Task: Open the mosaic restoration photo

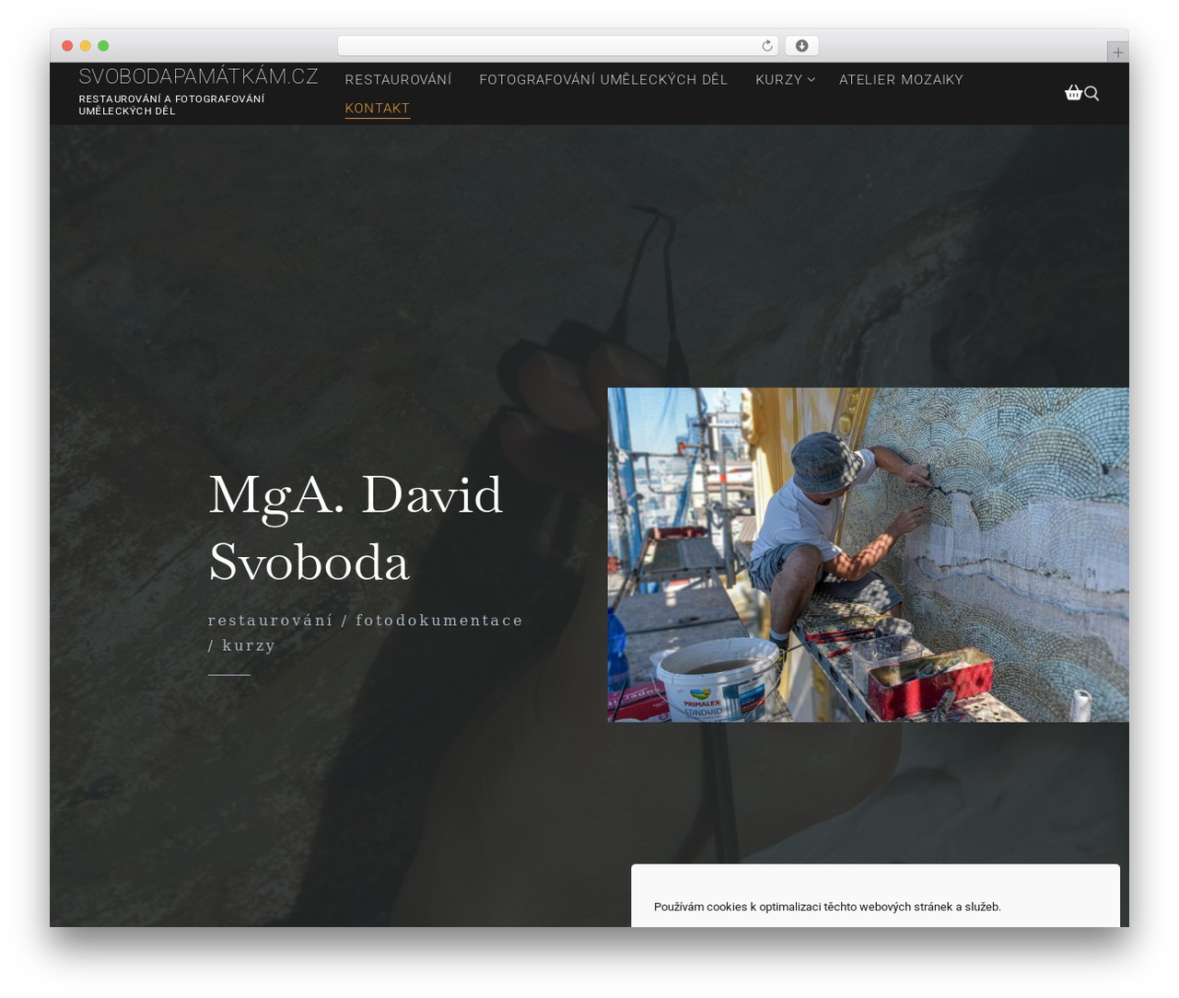Action: pos(868,554)
